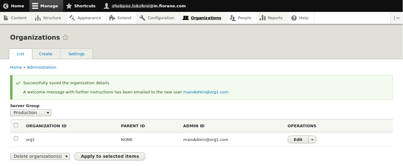Follow the mainAdmin@org1.com link in message
This screenshot has height=166, width=403.
coord(205,92)
